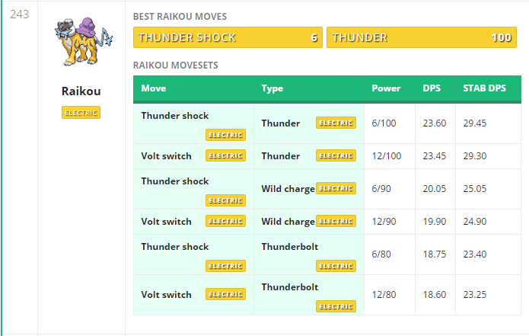Select the 12/80 power value

point(384,295)
